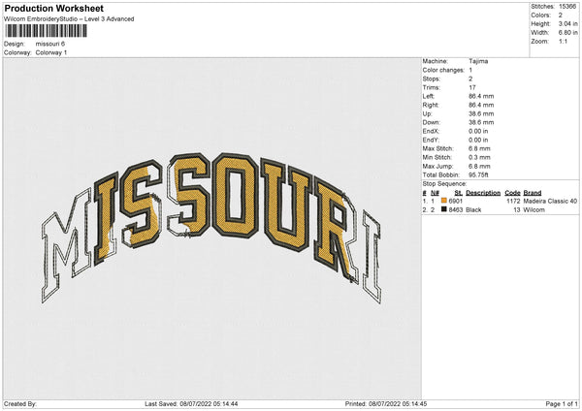Image resolution: width=582 pixels, height=411 pixels.
Task: Click the Stitches value 15366
Action: pyautogui.click(x=567, y=7)
